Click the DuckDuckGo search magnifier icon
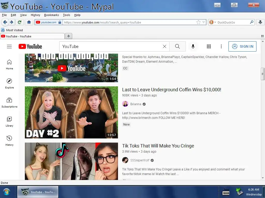265x198 pixels. click(252, 22)
